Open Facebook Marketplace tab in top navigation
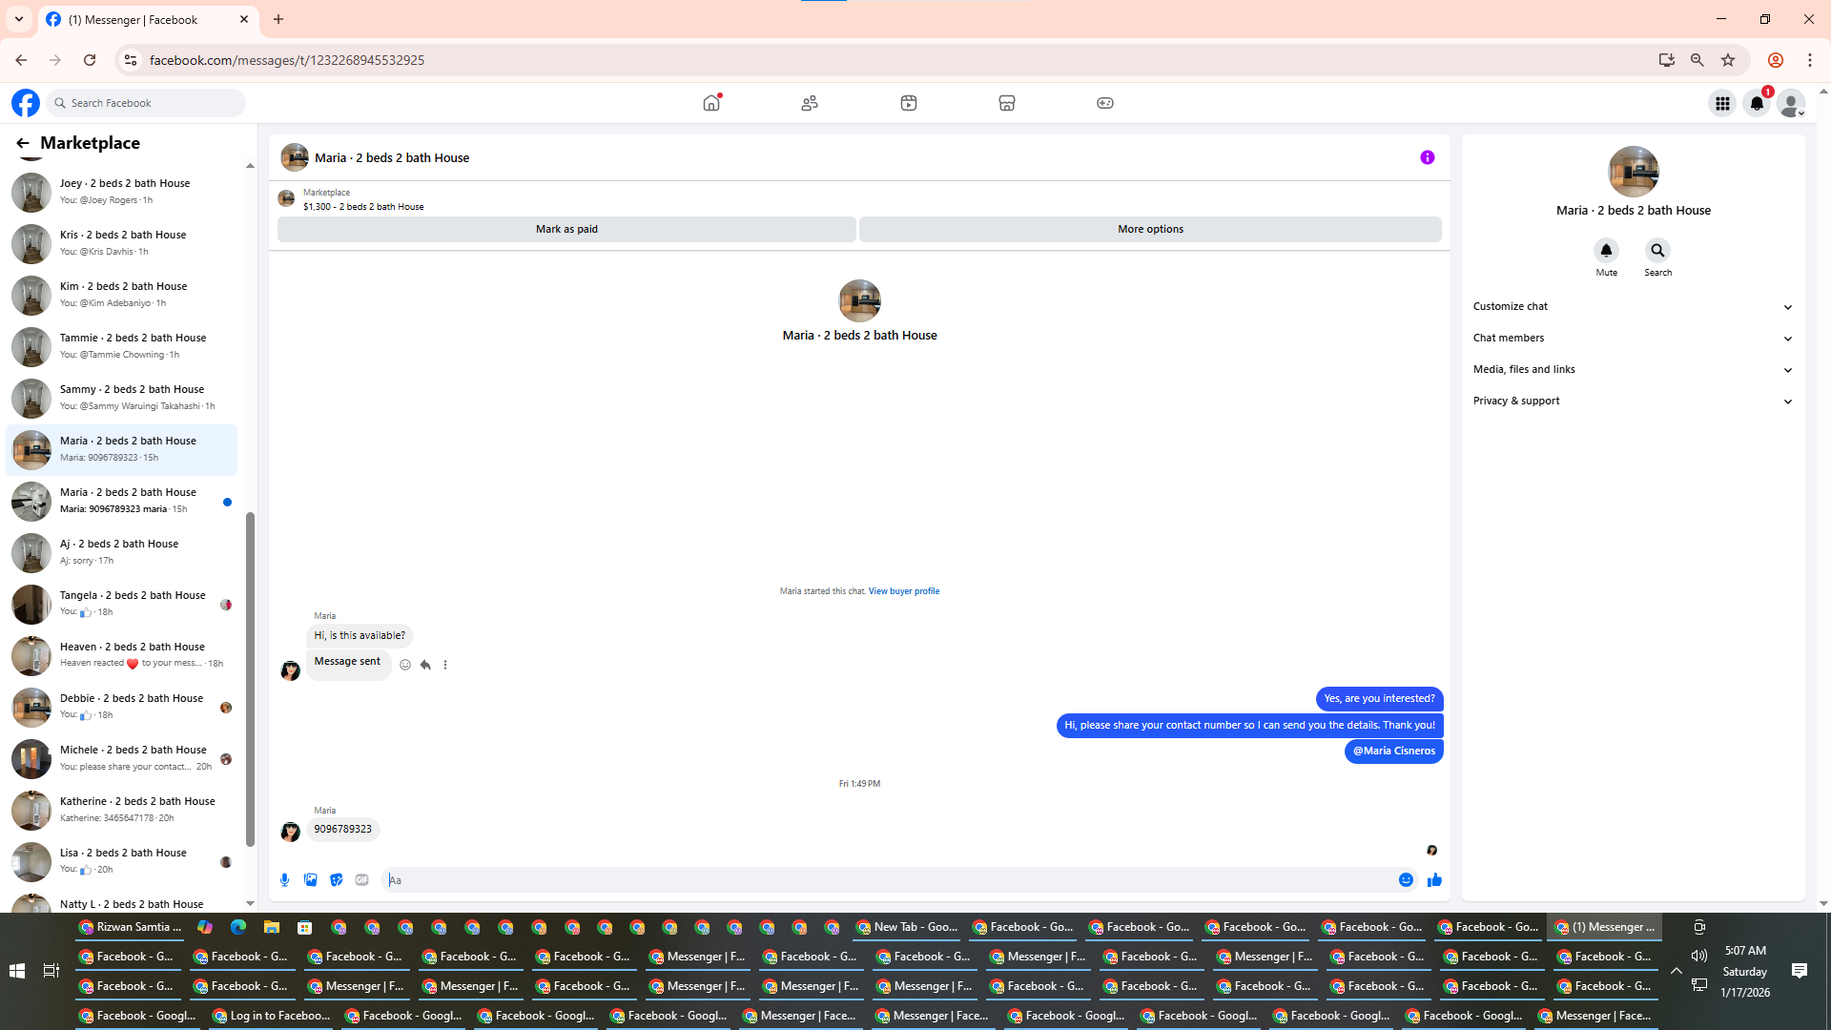 1006,103
